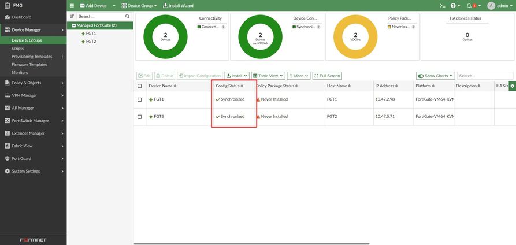Click the Add Device button

(93, 6)
